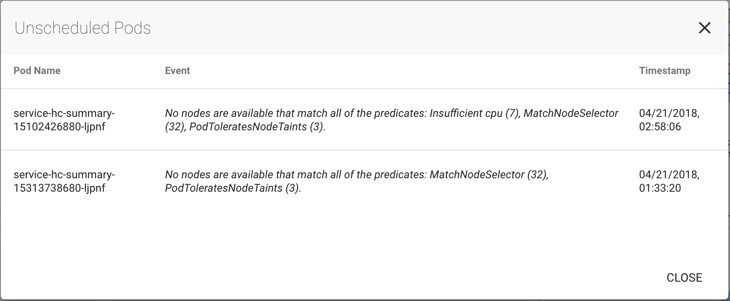Click the Pod Name column header

point(37,71)
